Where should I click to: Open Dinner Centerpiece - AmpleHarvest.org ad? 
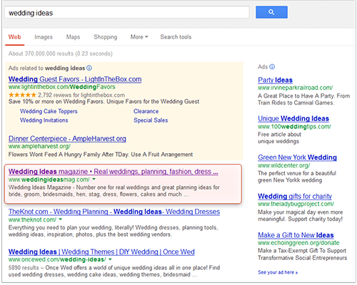point(67,138)
